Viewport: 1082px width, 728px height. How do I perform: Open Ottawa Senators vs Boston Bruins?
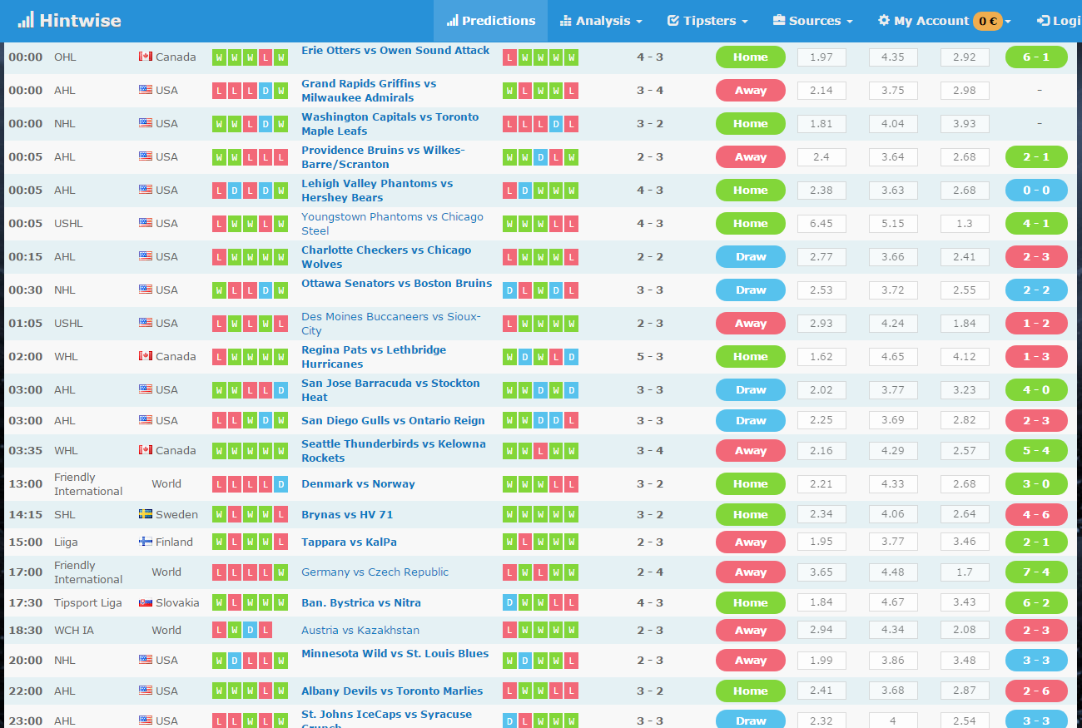click(396, 284)
